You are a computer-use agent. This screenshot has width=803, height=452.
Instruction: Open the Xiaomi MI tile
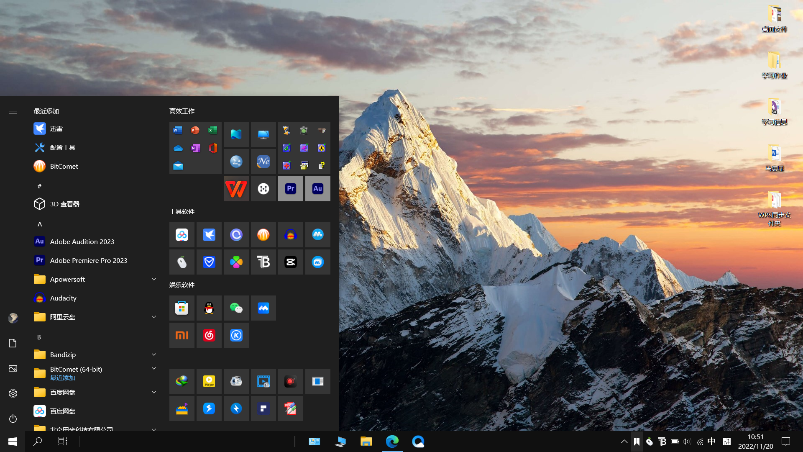coord(182,335)
